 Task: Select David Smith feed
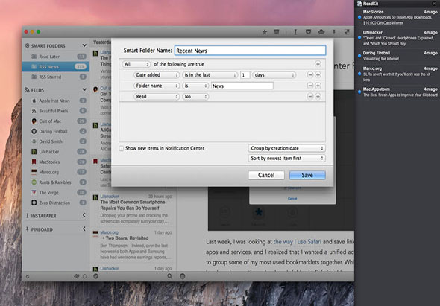coord(56,141)
